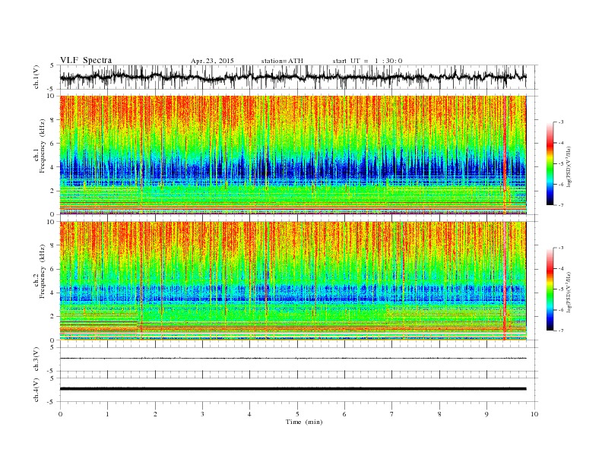Viewport: 602px width, 465px height.
Task: Click the "2" kHz tick of ch.1 spectrogram
Action: point(53,191)
